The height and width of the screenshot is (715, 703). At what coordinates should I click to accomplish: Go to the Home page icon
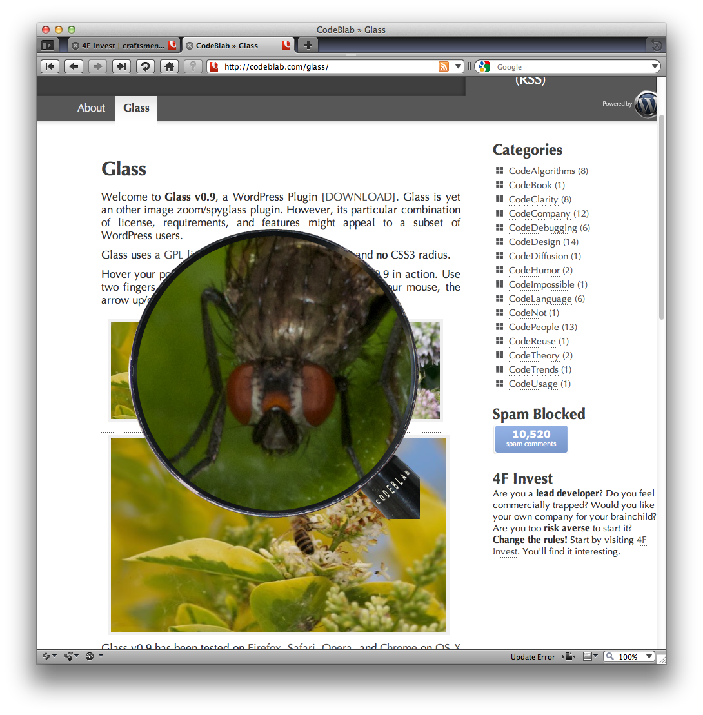169,66
